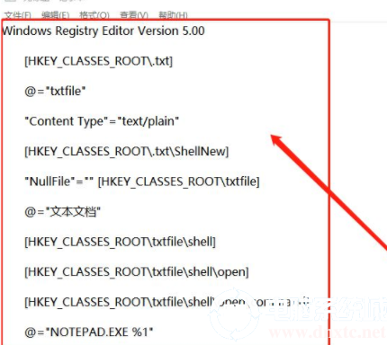
Task: Click the .txt\ShellNew registry key line
Action: coord(126,152)
